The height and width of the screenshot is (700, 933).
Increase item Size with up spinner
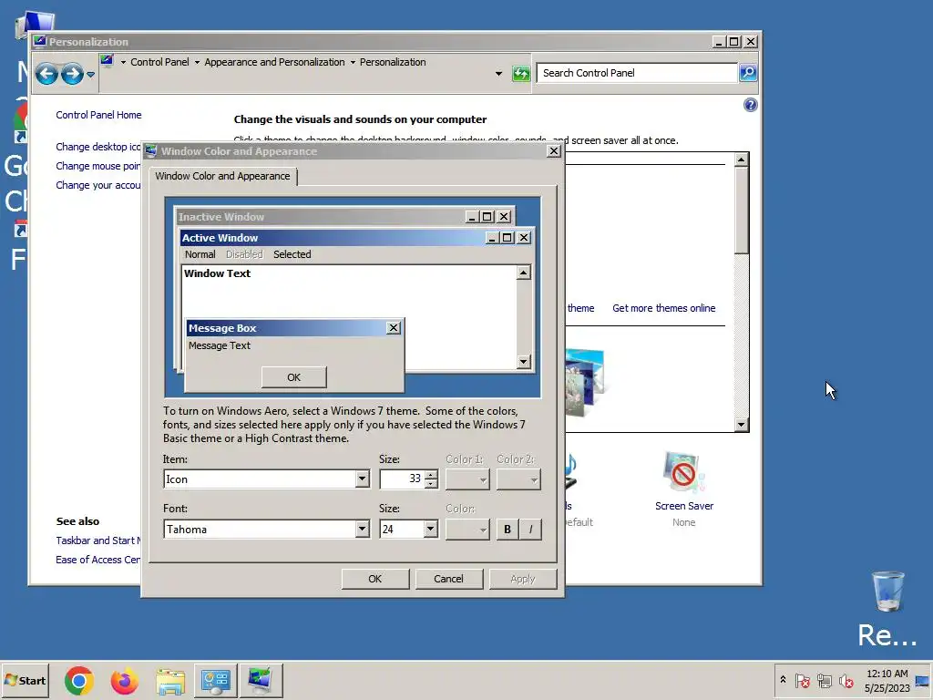[x=432, y=474]
